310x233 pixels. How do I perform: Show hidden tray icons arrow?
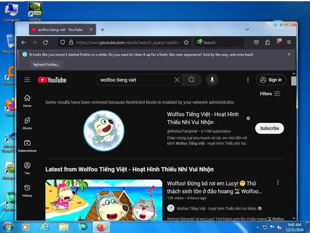coord(257,227)
